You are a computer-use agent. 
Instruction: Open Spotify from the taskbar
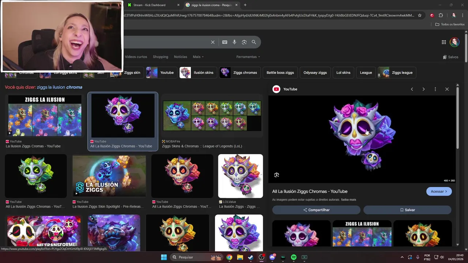(294, 257)
